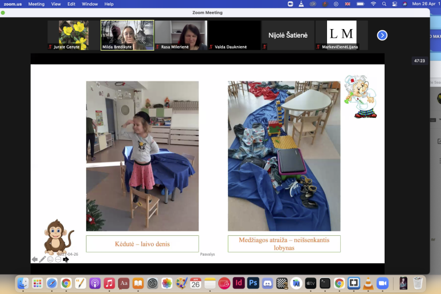The height and width of the screenshot is (294, 441).
Task: Open Spotlight search
Action: (x=384, y=4)
